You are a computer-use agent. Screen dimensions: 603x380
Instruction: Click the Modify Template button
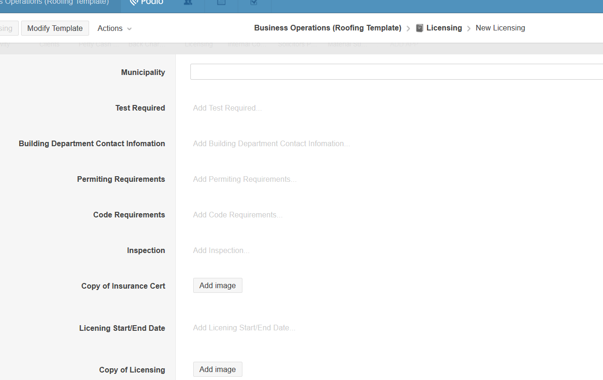[x=55, y=28]
